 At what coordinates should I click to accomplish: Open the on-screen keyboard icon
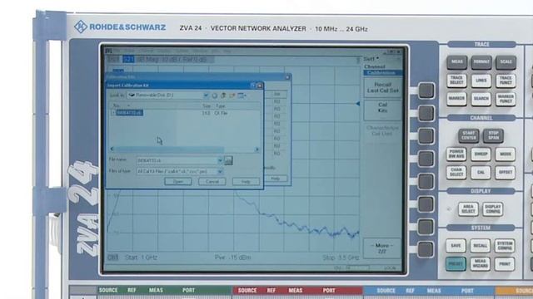[228, 160]
